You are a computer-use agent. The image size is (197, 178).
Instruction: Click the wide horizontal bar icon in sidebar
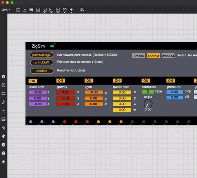click(x=3, y=94)
